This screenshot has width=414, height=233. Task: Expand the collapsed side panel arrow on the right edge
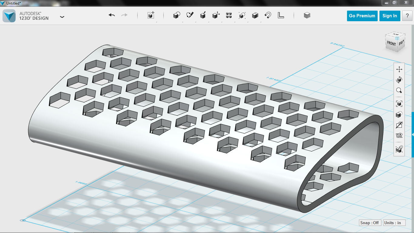412,134
